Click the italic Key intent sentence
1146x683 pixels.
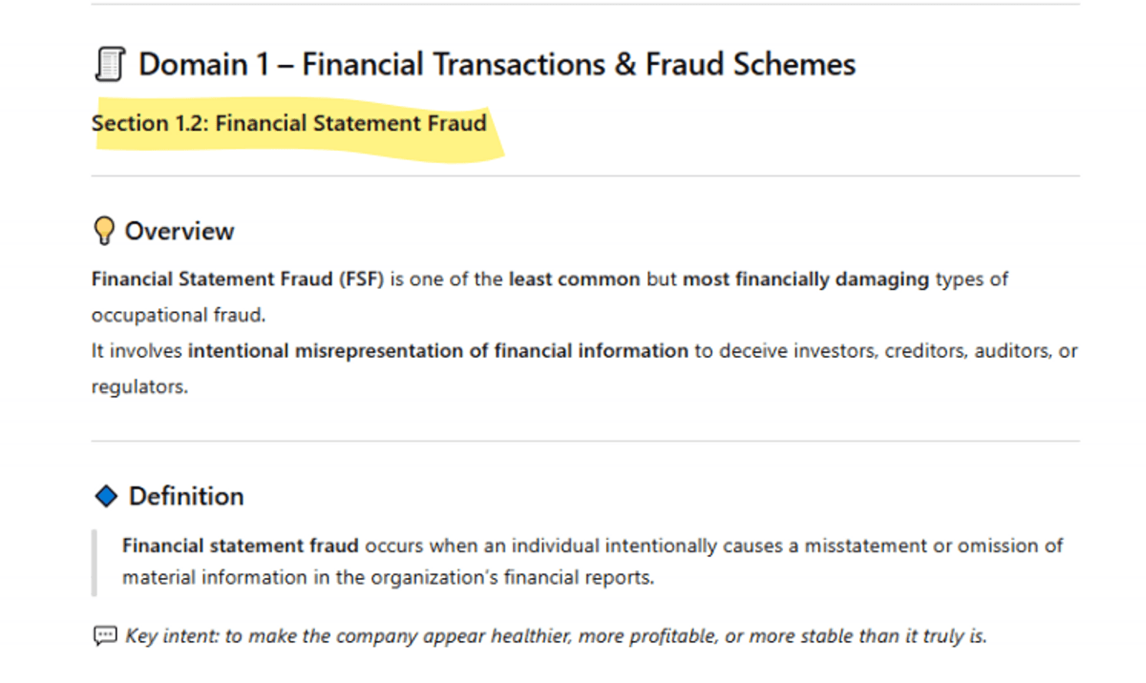click(556, 635)
